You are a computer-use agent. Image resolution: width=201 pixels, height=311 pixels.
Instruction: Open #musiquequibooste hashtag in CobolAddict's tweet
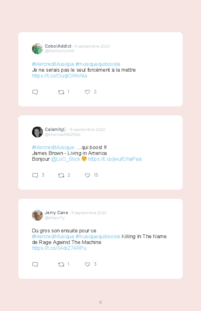tap(98, 64)
